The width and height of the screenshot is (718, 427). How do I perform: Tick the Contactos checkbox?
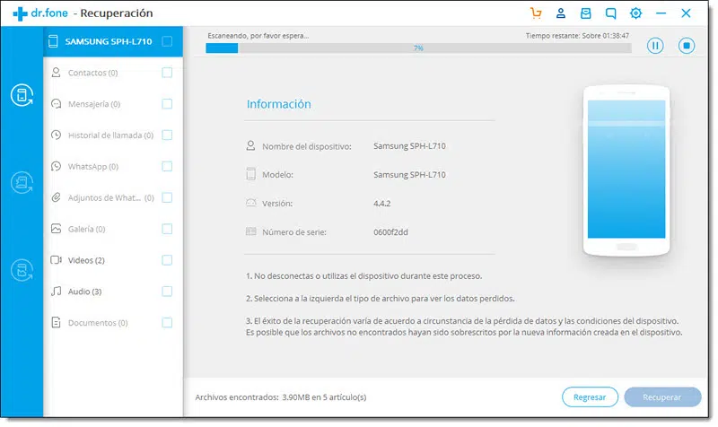point(167,73)
